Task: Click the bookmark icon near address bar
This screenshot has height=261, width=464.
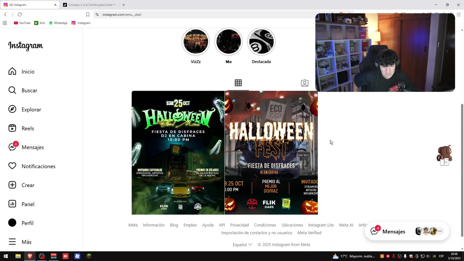Action: tap(88, 14)
